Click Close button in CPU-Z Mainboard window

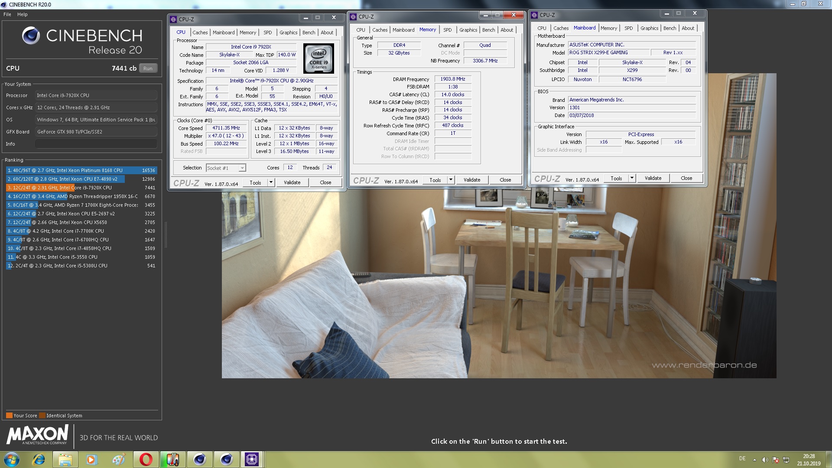pos(686,178)
